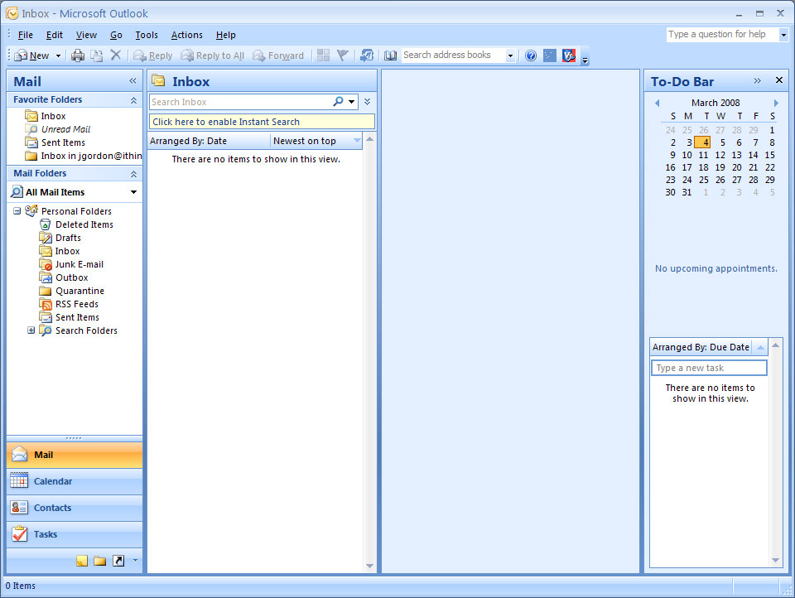Click the Arranged By: Date header
This screenshot has height=598, width=795.
coord(209,141)
